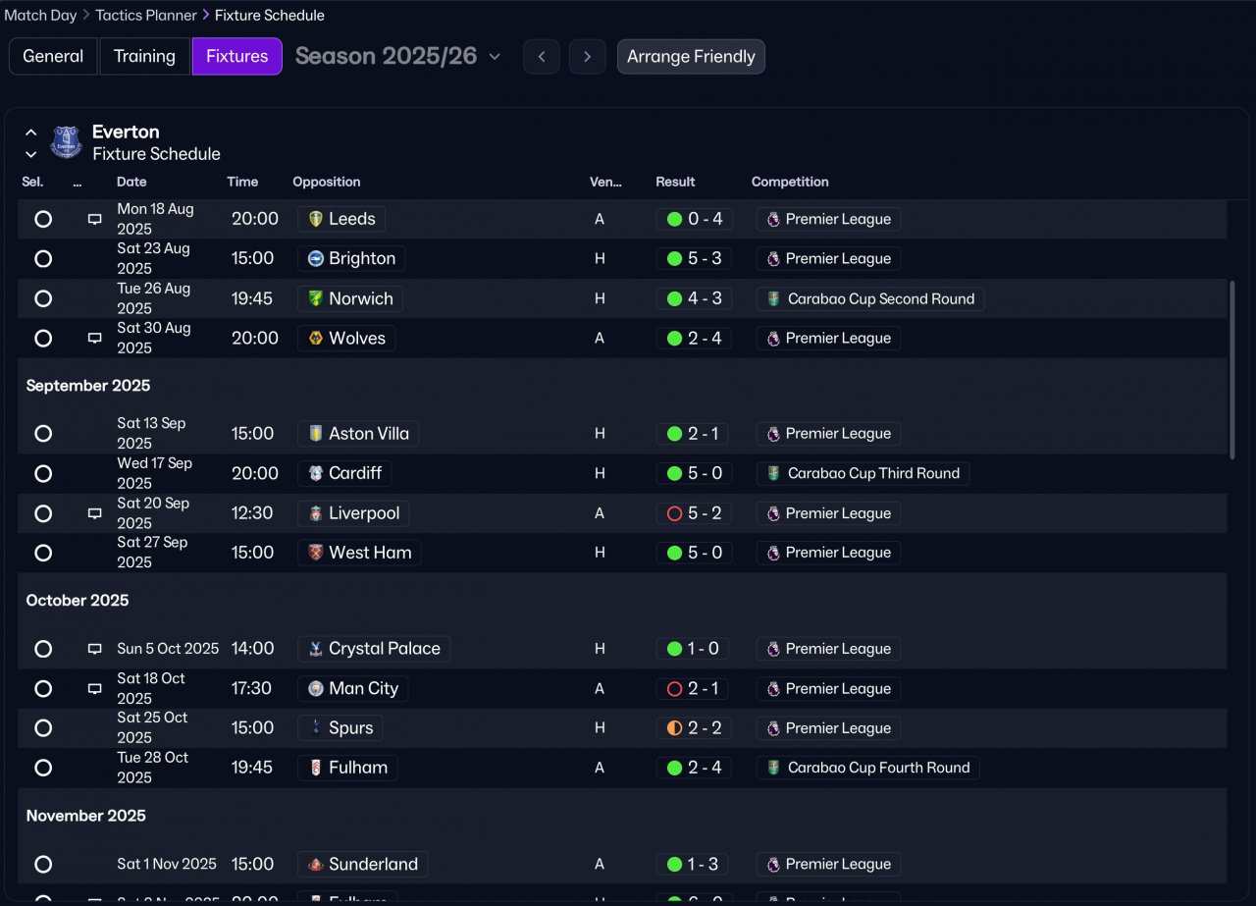Select the Cardiff fixture radio button
Viewport: 1256px width, 906px height.
tap(43, 473)
